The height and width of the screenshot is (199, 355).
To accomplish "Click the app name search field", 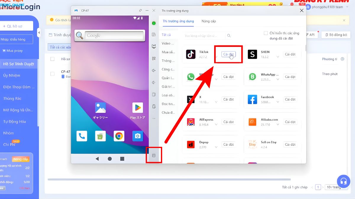I will tap(204, 36).
